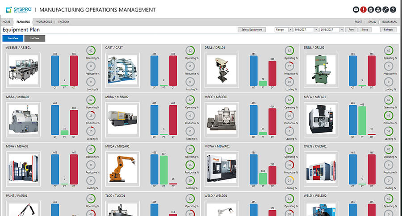402x216 pixels.
Task: Click Loading % gauge 24 on MBWA / MBWA01
Action: coord(289,180)
